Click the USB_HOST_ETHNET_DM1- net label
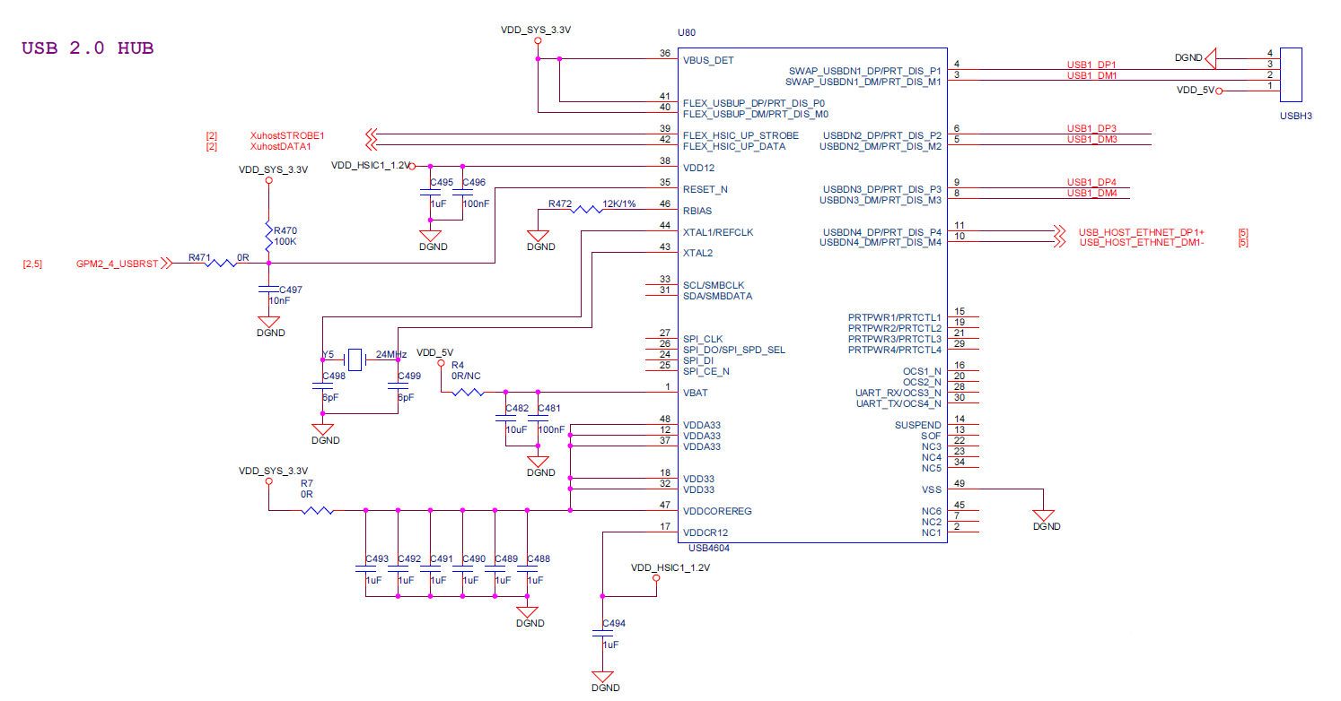The height and width of the screenshot is (701, 1341). coord(1141,242)
